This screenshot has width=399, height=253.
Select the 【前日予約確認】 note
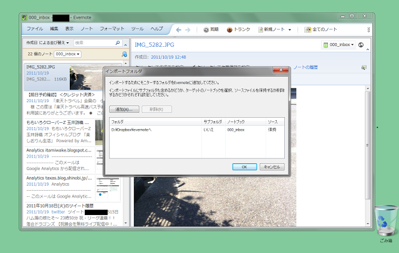(64, 103)
